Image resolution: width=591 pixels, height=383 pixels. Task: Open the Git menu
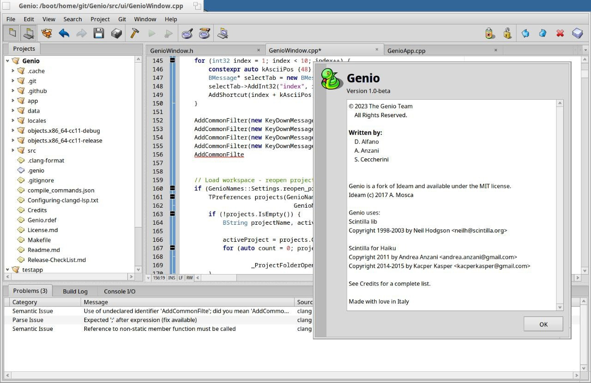pyautogui.click(x=122, y=19)
